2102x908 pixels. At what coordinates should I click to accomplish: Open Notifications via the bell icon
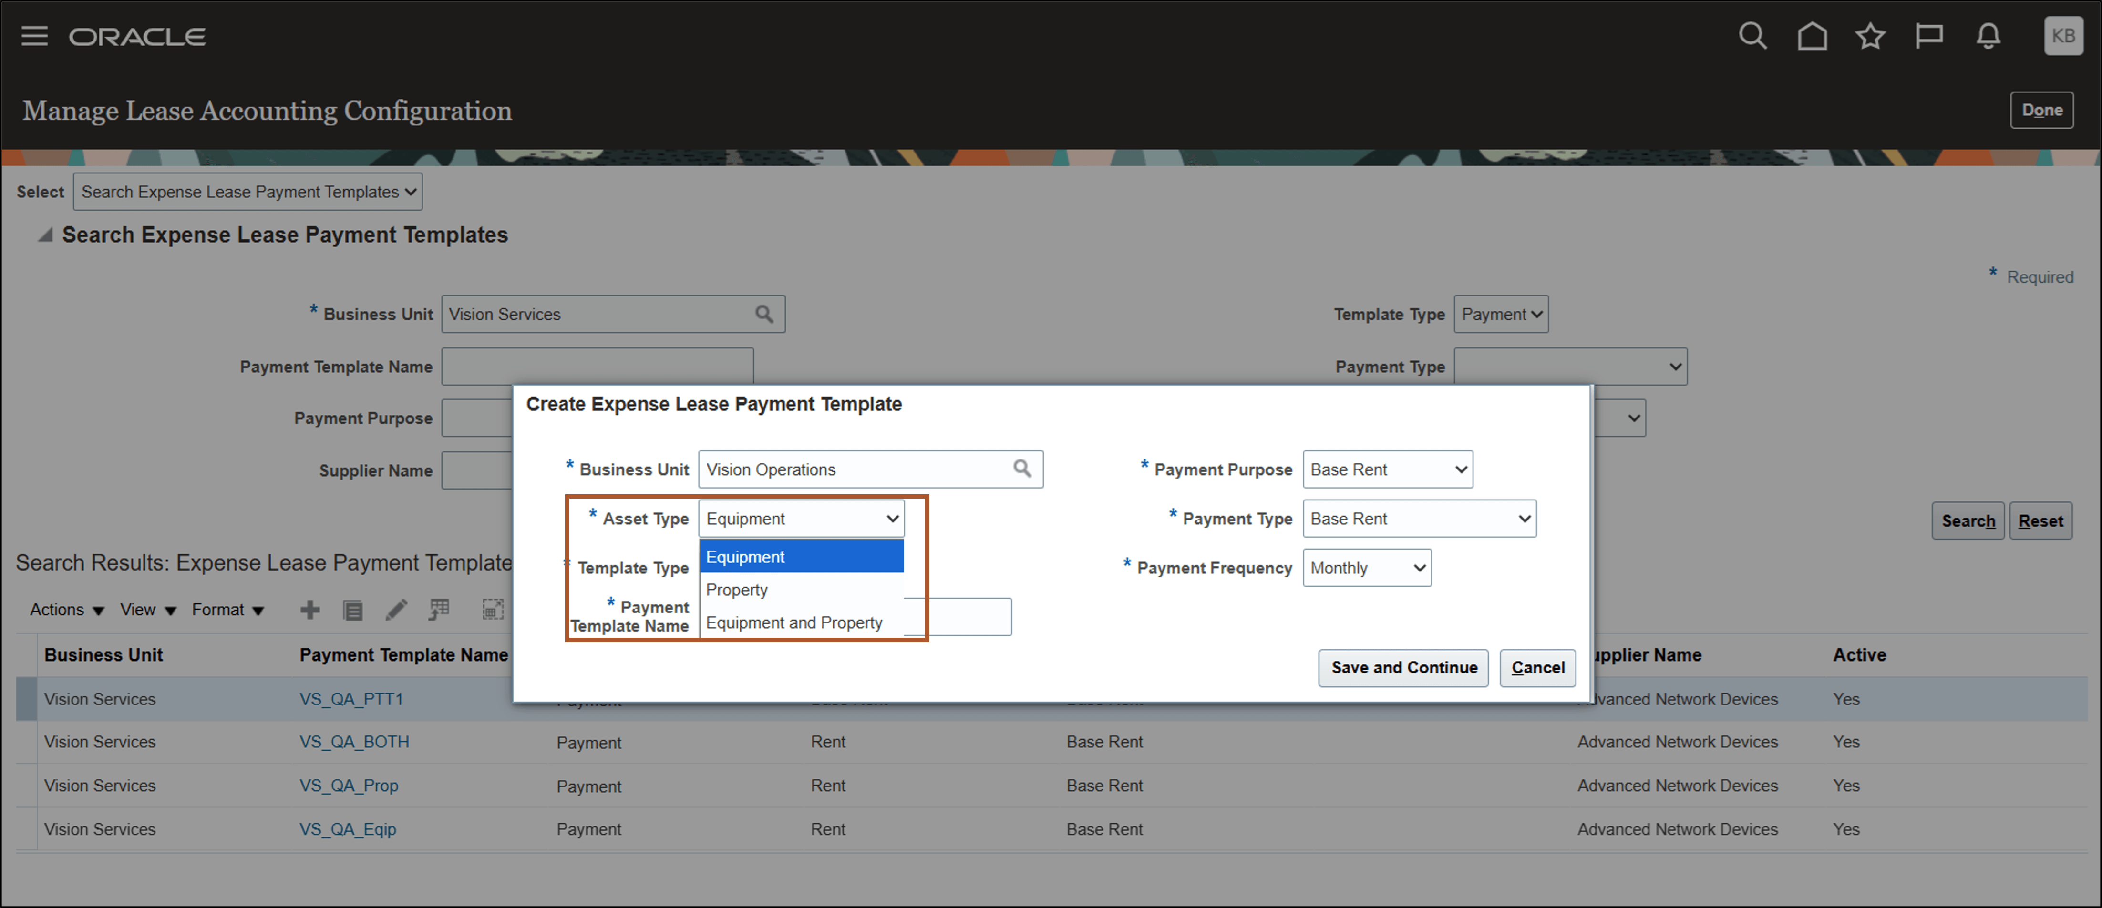pos(1988,36)
